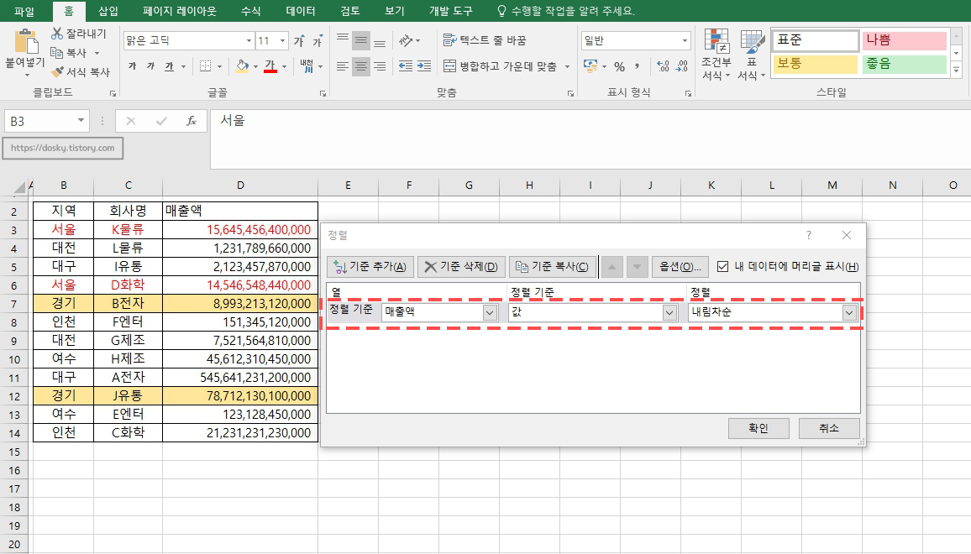The image size is (971, 554).
Task: Switch to the 삽입 tab
Action: (x=108, y=11)
